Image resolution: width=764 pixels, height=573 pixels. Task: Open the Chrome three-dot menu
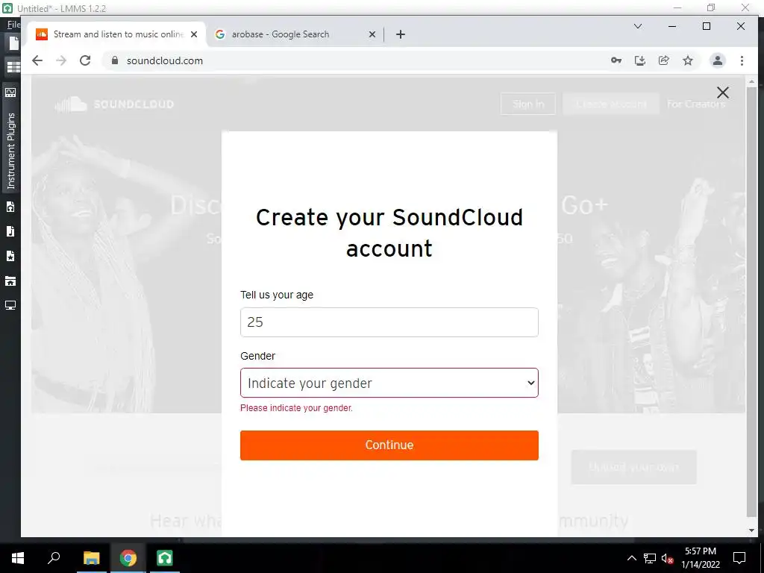(742, 60)
